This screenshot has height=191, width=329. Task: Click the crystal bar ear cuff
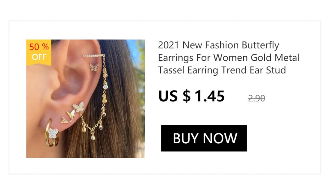click(94, 56)
